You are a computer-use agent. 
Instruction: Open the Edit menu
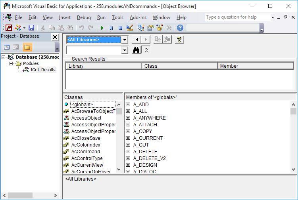click(32, 17)
